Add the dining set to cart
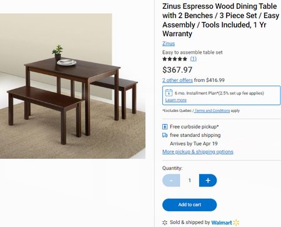 click(x=189, y=204)
